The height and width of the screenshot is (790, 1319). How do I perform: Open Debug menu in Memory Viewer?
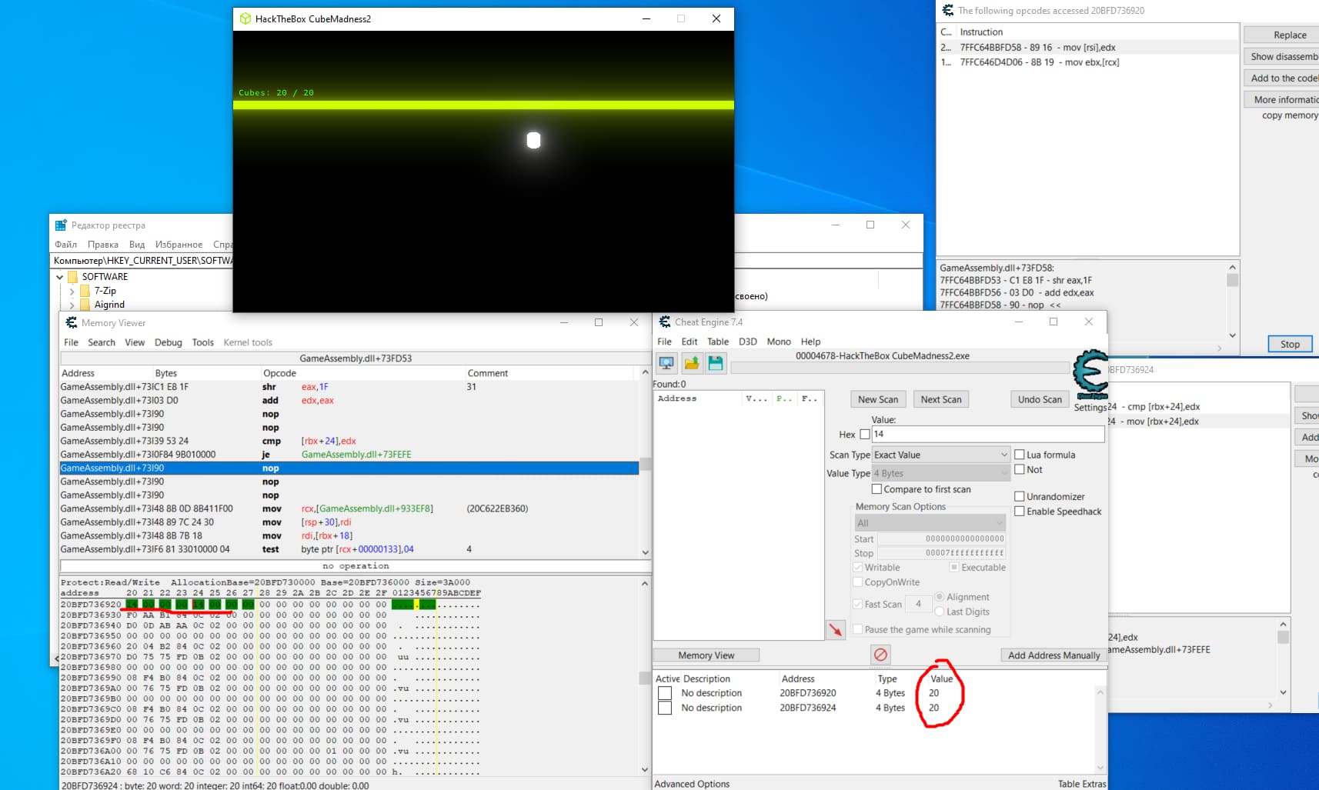pos(168,342)
